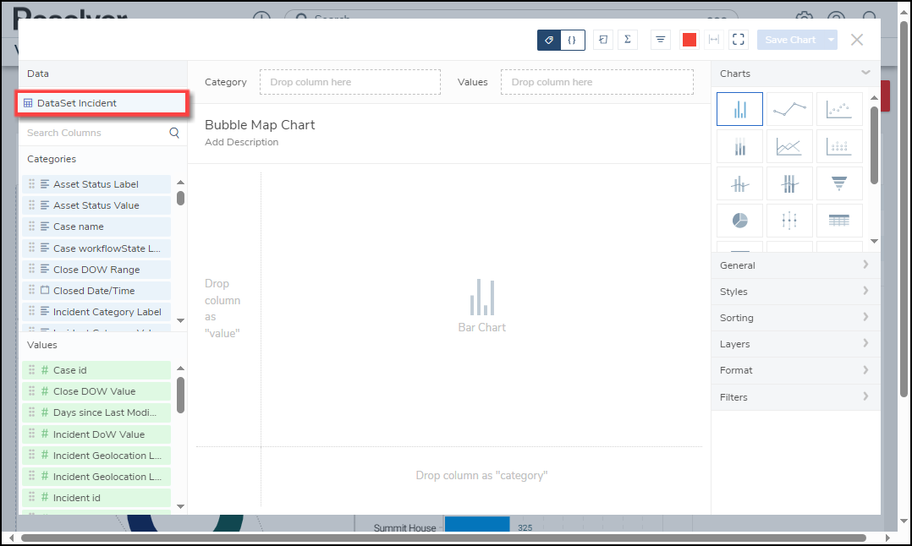This screenshot has width=912, height=546.
Task: Click the drag handle of Case id
Action: tap(32, 369)
